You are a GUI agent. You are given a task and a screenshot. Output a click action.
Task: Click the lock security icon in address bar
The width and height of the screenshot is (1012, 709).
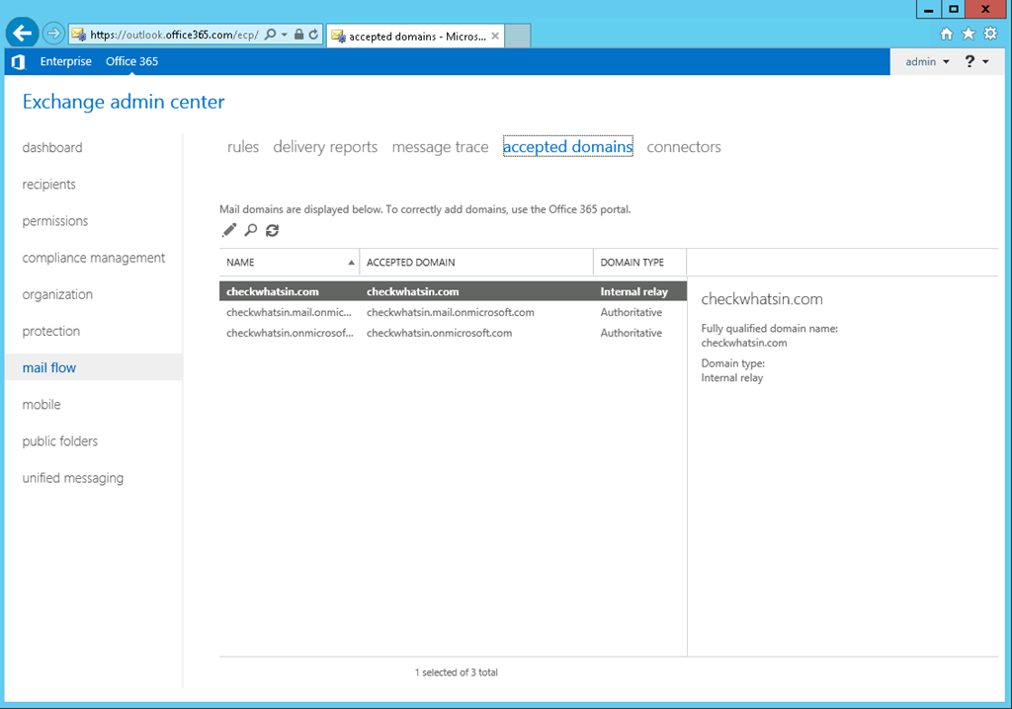[x=298, y=35]
